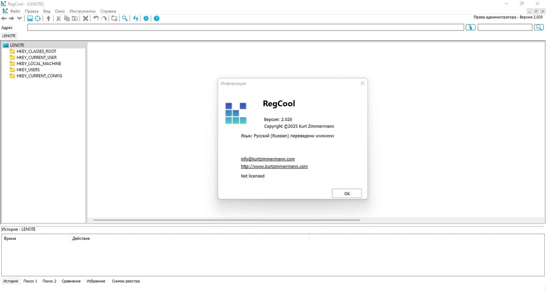Click the Forward arrow in the toolbar
Screen dimensions: 546x293
(11, 19)
